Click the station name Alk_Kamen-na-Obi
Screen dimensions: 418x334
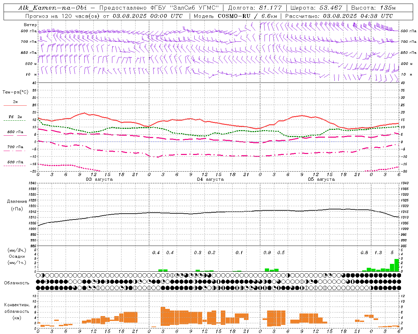click(x=52, y=8)
